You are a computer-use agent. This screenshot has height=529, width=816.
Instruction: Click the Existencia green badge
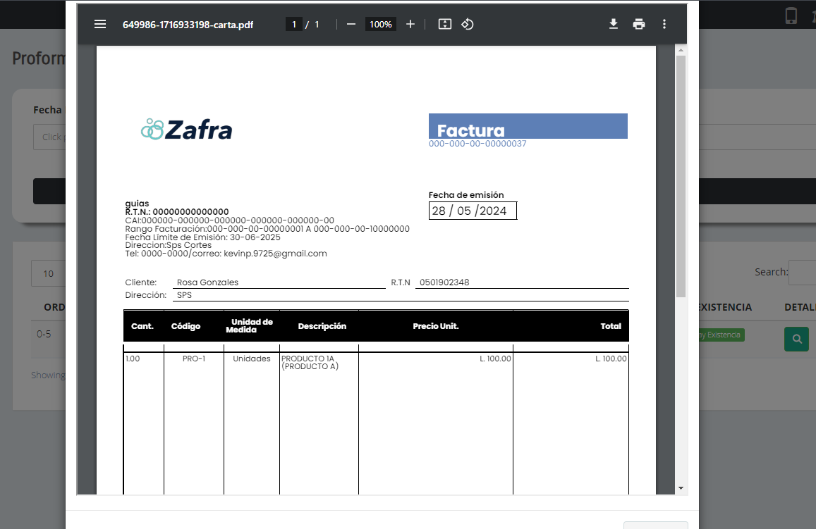(x=721, y=335)
